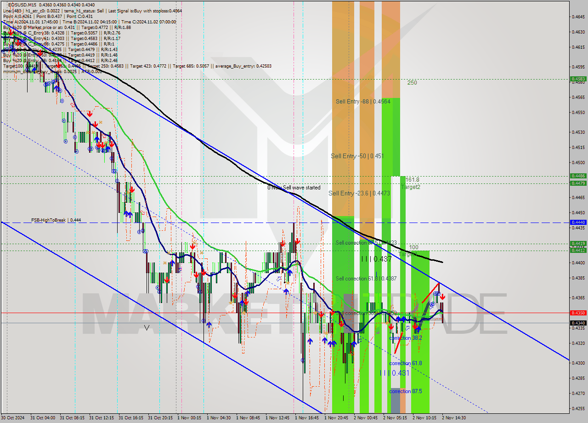The height and width of the screenshot is (423, 588).
Task: Click the red 0.4350 price tag
Action: 578,313
